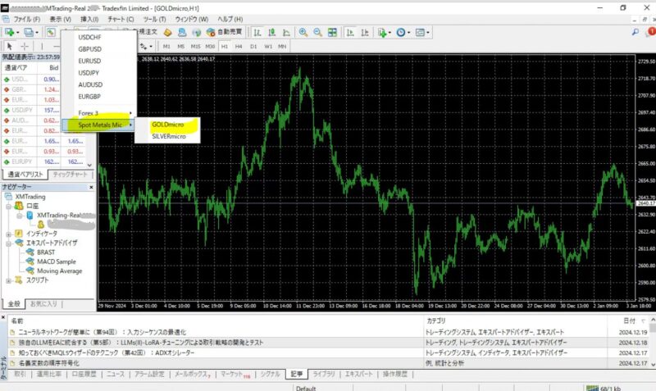656x391 pixels.
Task: Open the indicators list icon
Action: (x=381, y=32)
